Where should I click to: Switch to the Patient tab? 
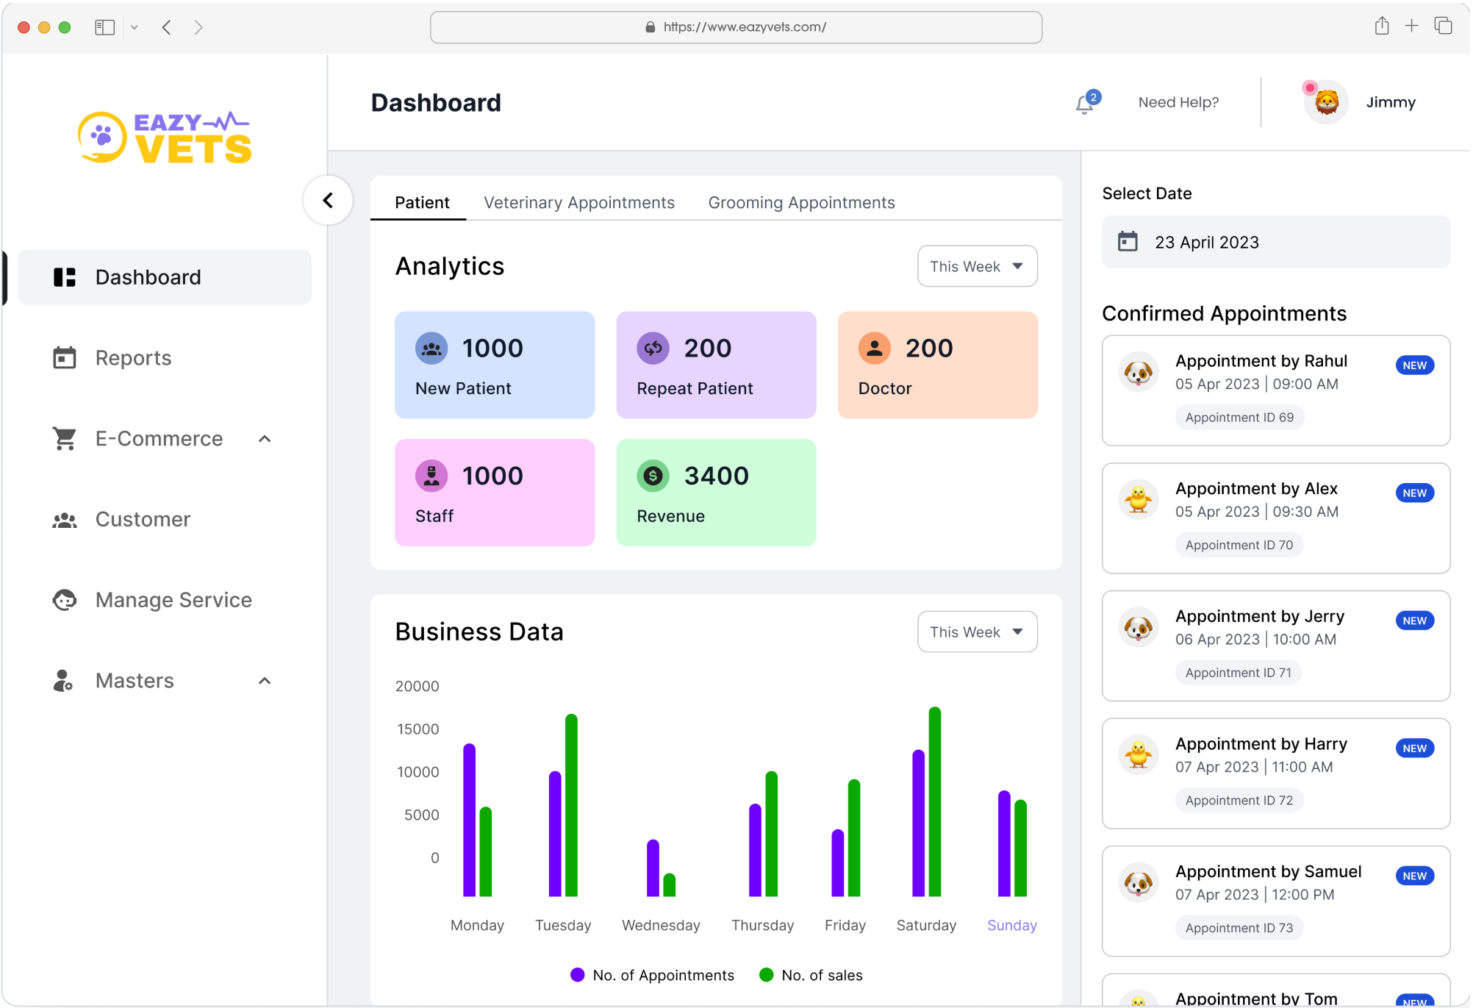[422, 202]
